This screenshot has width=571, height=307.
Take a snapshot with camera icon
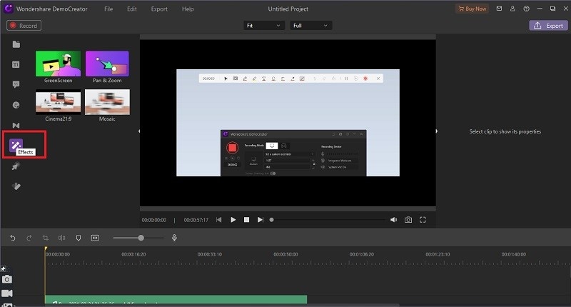pos(408,220)
